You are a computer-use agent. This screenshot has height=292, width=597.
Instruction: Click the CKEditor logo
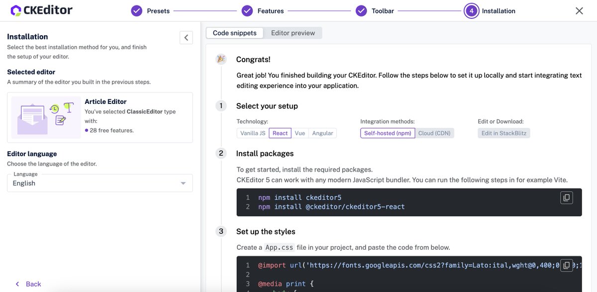(41, 10)
